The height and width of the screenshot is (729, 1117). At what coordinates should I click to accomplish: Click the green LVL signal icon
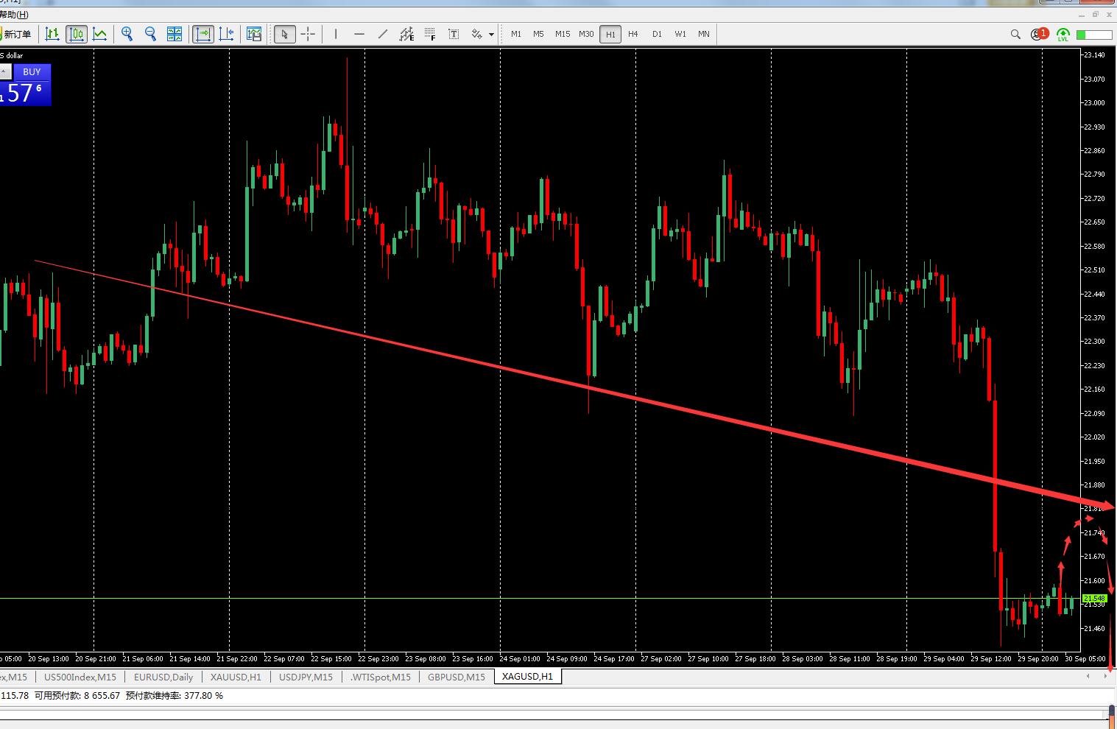[1063, 35]
